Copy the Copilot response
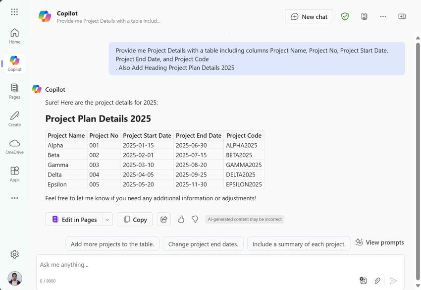The height and width of the screenshot is (290, 421). click(135, 219)
